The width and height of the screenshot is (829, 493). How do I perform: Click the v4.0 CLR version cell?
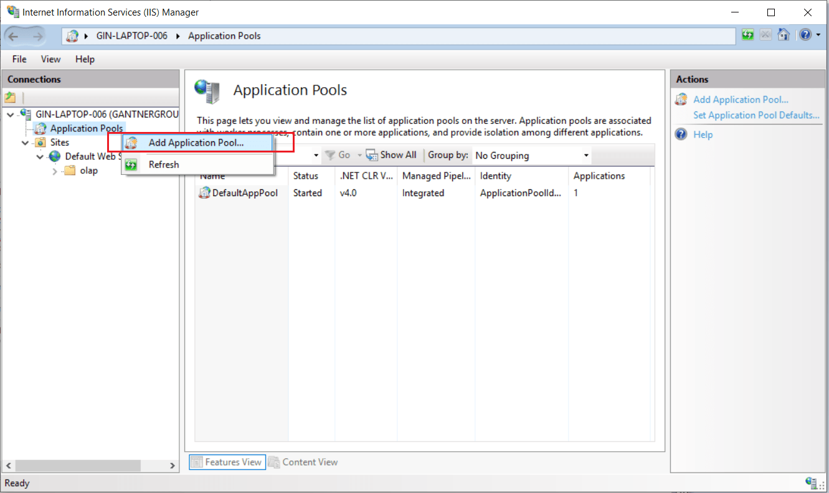click(x=348, y=193)
